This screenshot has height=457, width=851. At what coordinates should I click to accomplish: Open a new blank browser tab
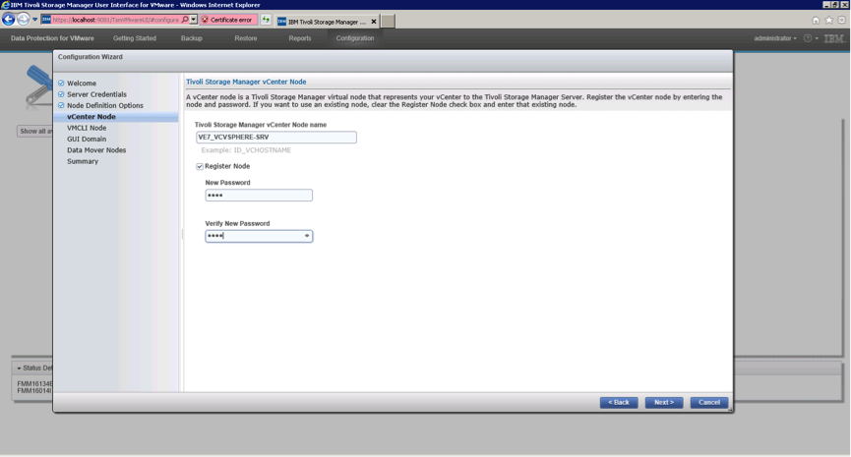388,22
